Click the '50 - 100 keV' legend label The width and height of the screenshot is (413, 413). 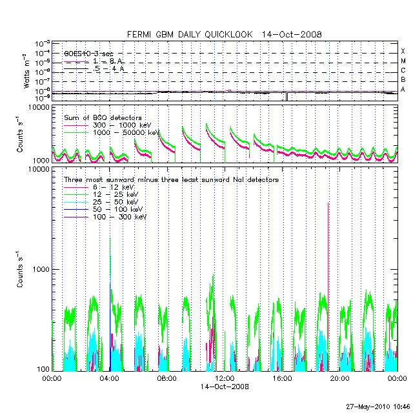117,209
